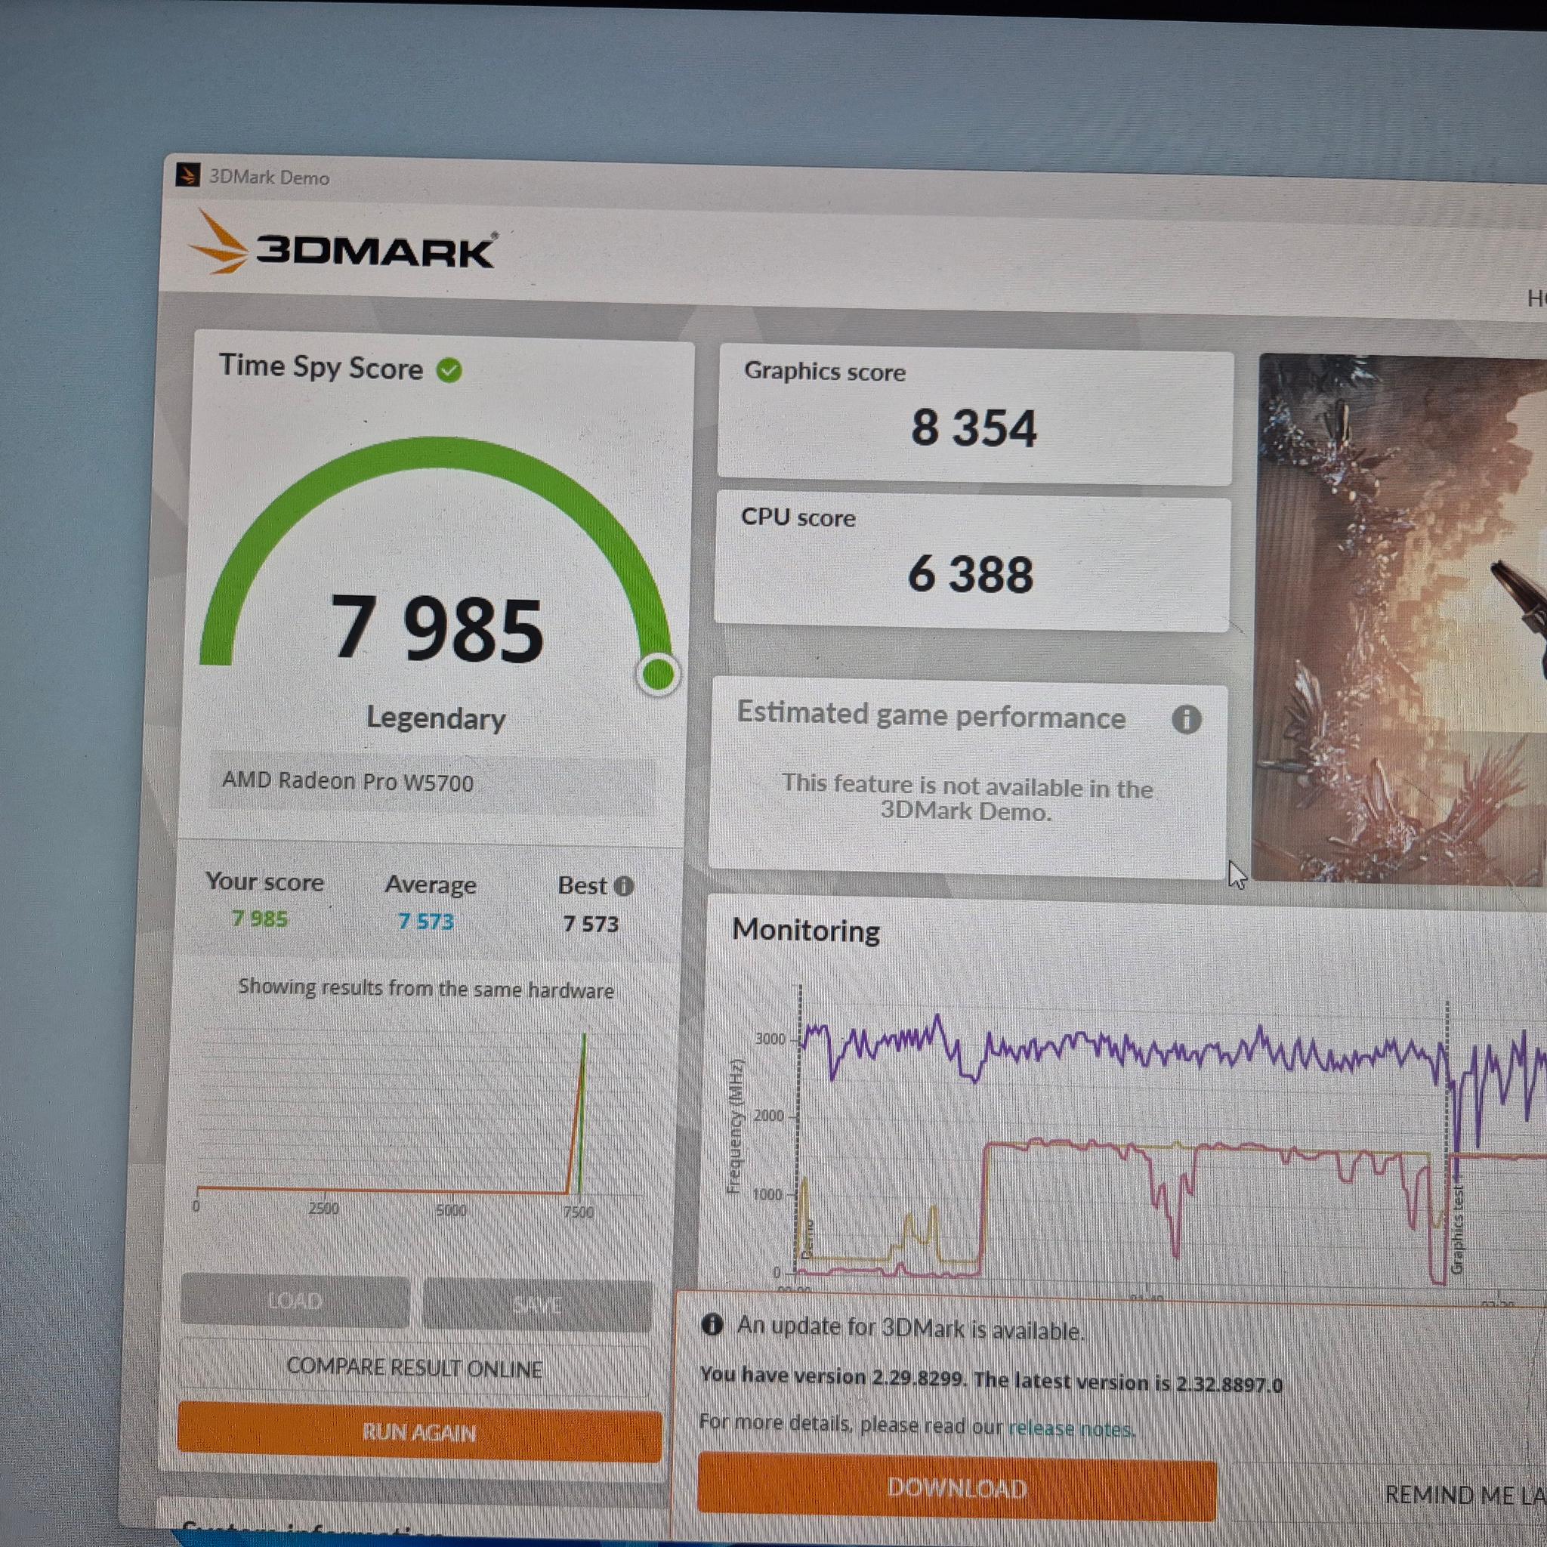Open Estimated game performance info icon
The width and height of the screenshot is (1547, 1547).
click(1187, 719)
